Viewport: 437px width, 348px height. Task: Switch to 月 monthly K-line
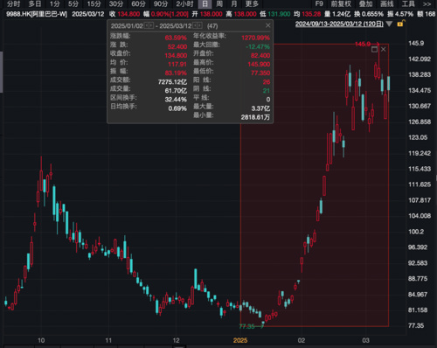(x=234, y=3)
